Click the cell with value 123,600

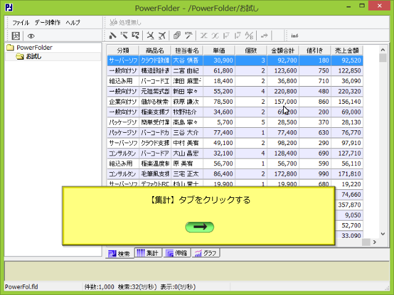283,71
